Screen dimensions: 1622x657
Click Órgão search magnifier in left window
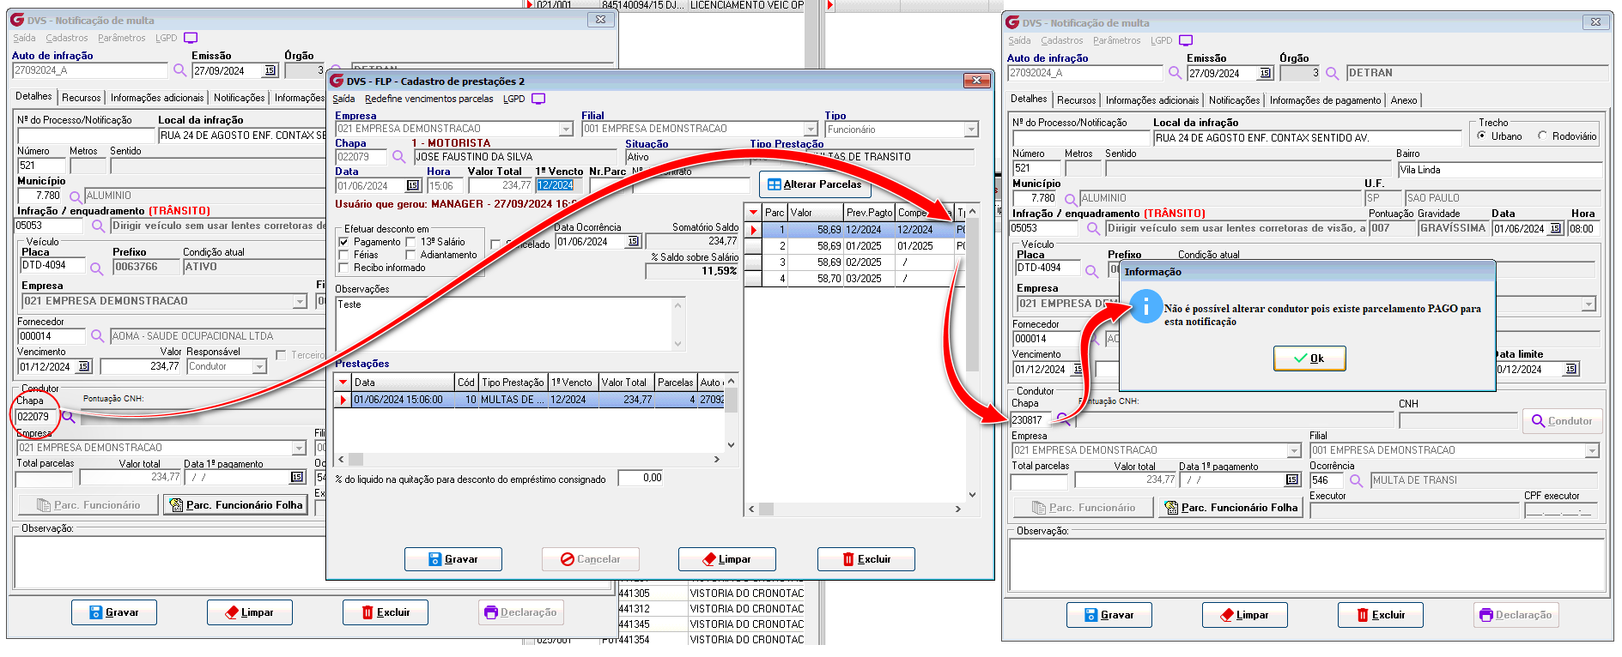click(x=335, y=70)
